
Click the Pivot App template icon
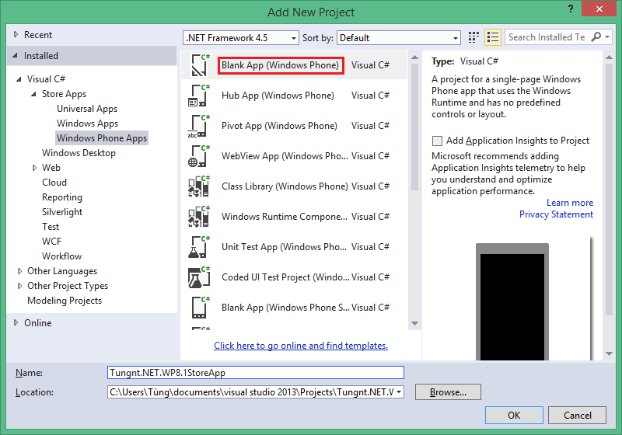(199, 126)
